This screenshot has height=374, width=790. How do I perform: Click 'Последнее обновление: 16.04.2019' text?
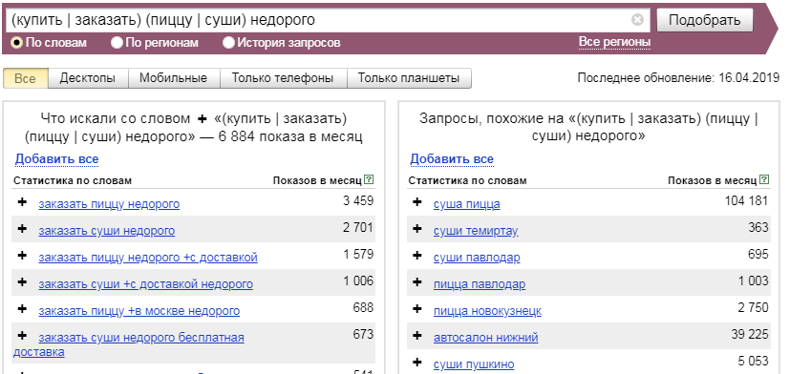pos(678,78)
